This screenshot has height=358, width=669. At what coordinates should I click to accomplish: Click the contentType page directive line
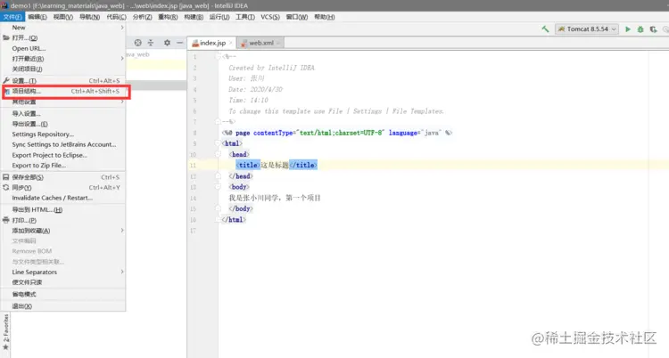[337, 133]
